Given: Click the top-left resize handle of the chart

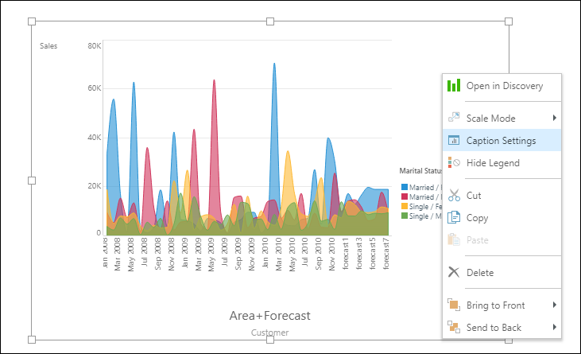Looking at the screenshot, I should [x=32, y=21].
